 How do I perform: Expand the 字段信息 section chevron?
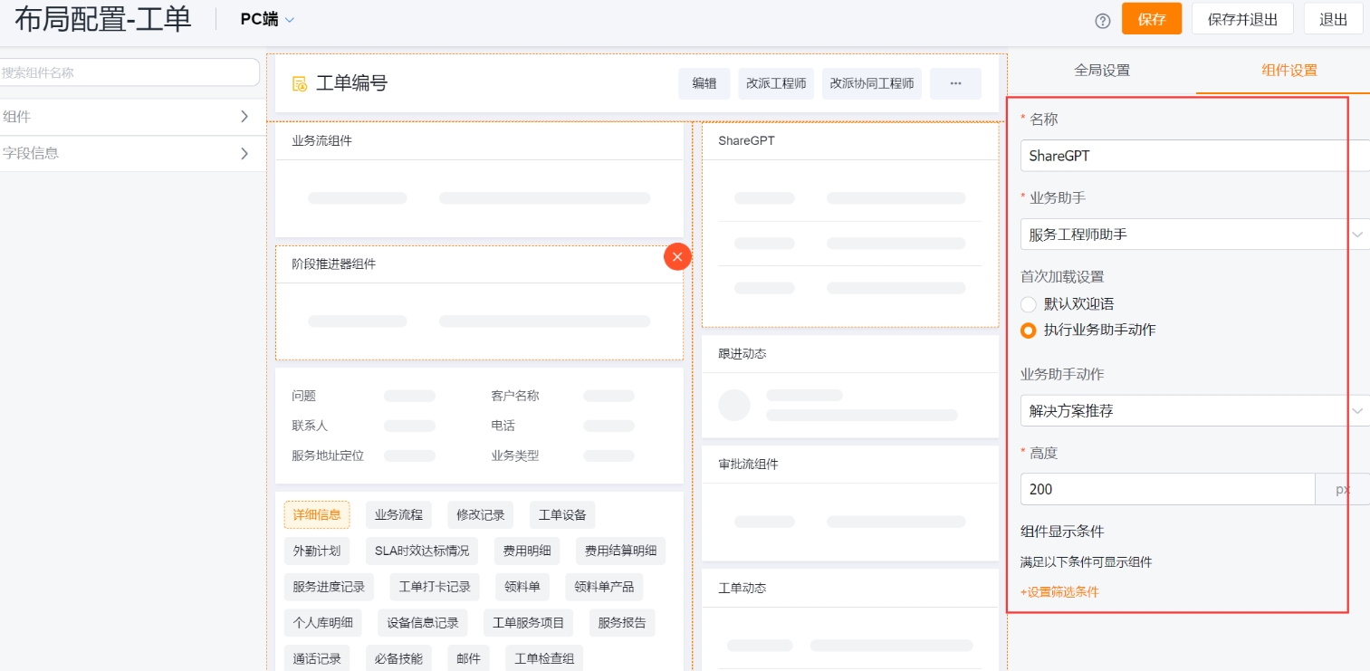click(x=244, y=153)
